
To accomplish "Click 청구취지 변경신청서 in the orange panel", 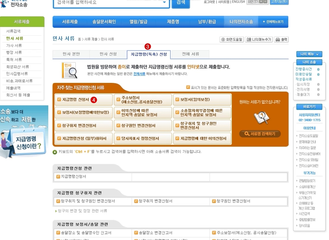I will tap(84, 126).
